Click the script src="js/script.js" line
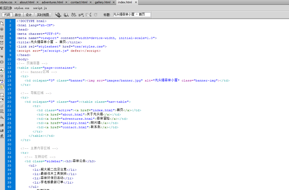 point(59,51)
